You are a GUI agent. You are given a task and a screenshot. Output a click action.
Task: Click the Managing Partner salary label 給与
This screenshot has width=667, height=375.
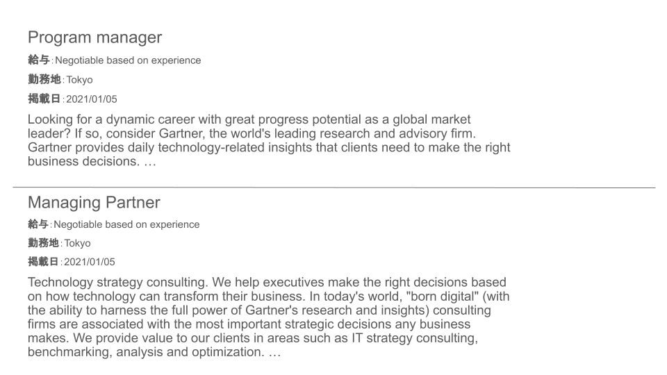38,224
